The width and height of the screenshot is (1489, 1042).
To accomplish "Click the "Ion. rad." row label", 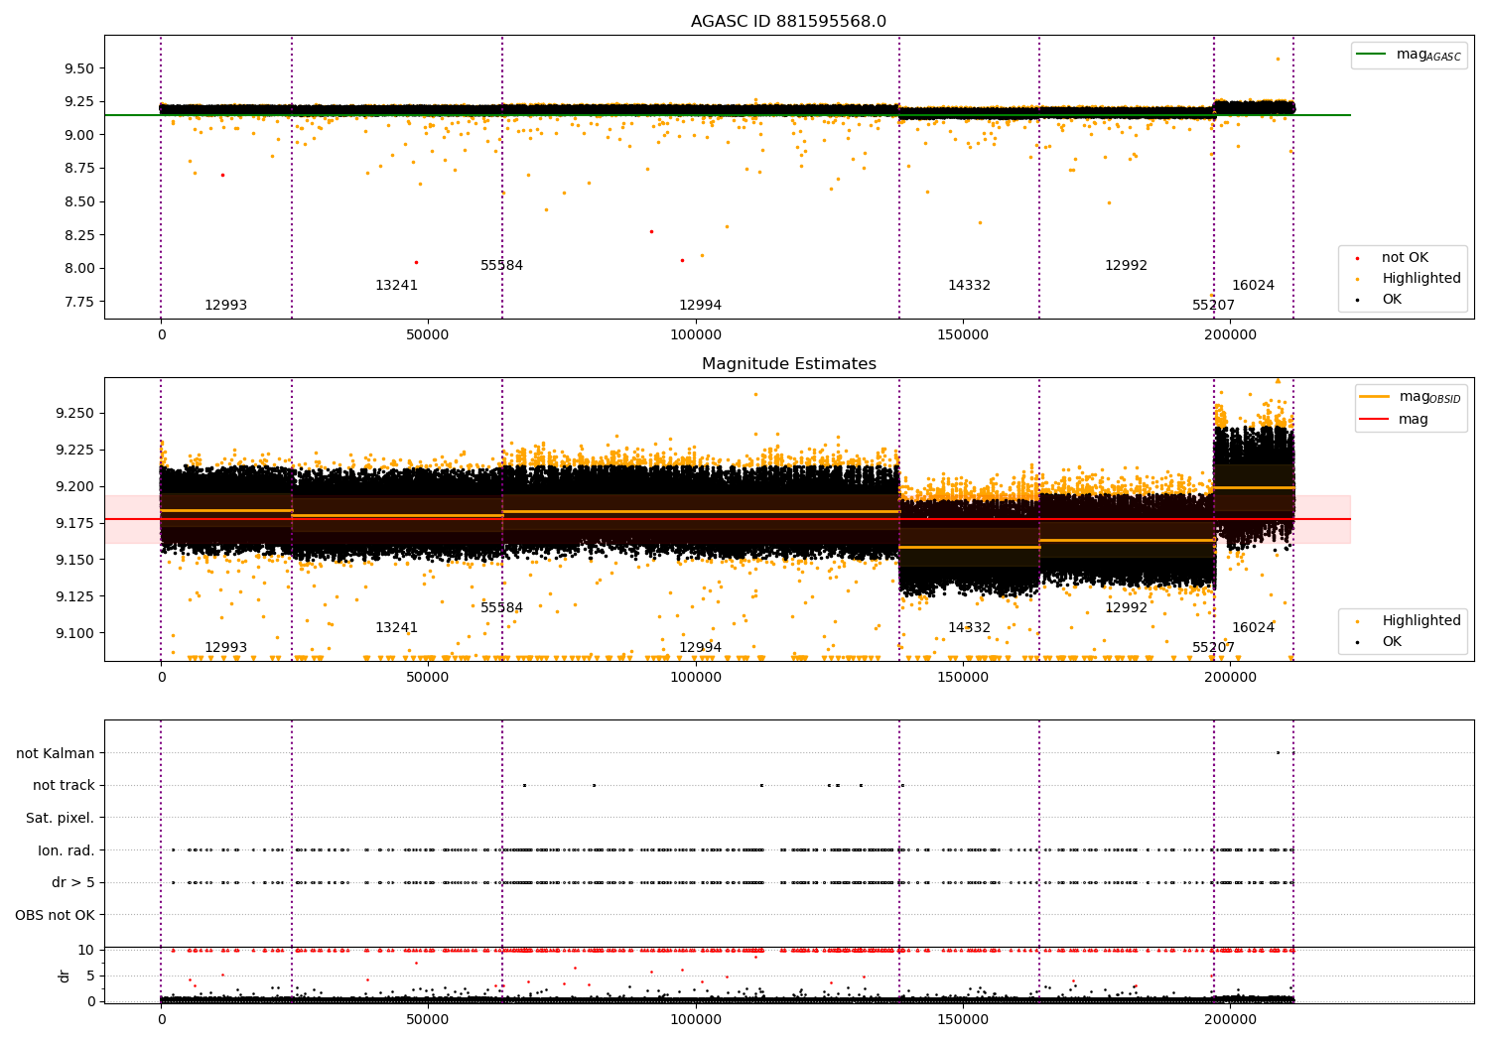I will (x=67, y=850).
